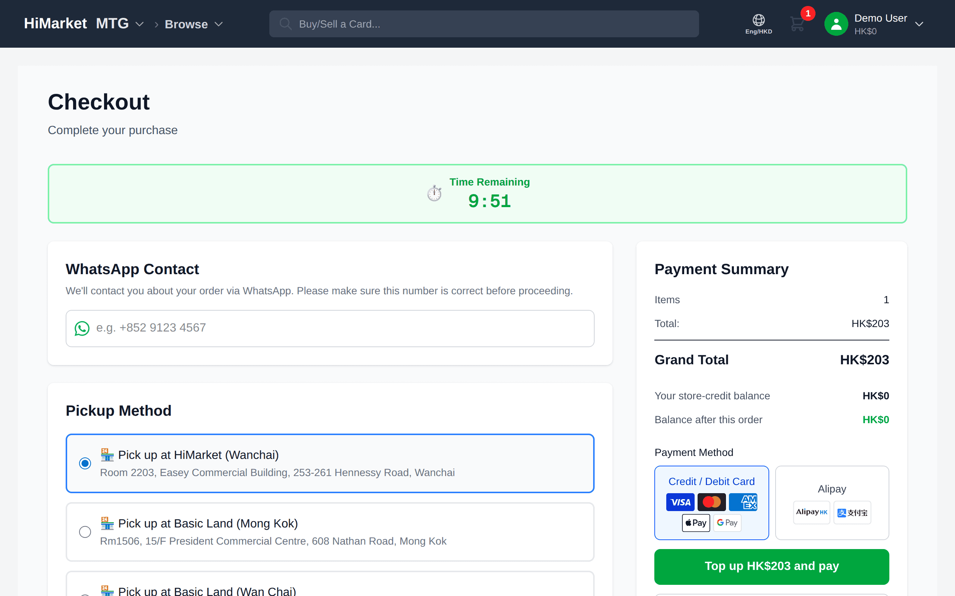955x596 pixels.
Task: Focus the Buy/Sell a Card search field
Action: [x=484, y=24]
